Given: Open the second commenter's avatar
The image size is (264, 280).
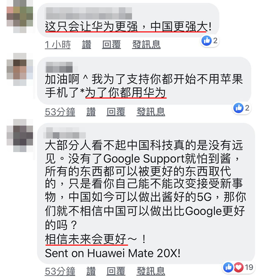Looking at the screenshot, I should point(20,69).
